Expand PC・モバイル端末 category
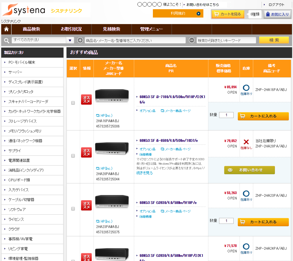 click(x=32, y=62)
